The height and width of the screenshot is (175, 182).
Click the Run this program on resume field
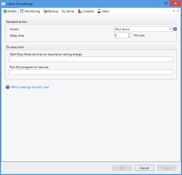coord(91,72)
